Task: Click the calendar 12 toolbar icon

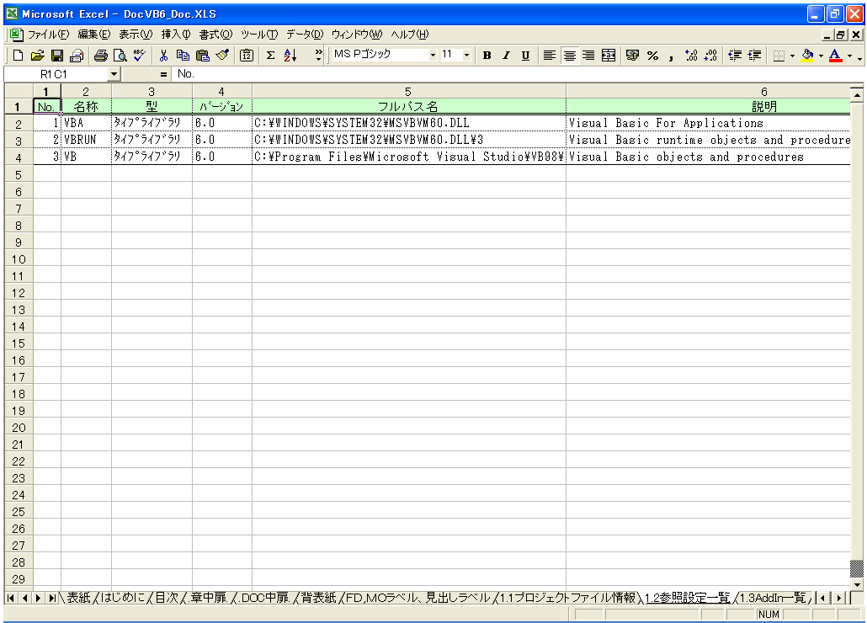Action: (246, 56)
